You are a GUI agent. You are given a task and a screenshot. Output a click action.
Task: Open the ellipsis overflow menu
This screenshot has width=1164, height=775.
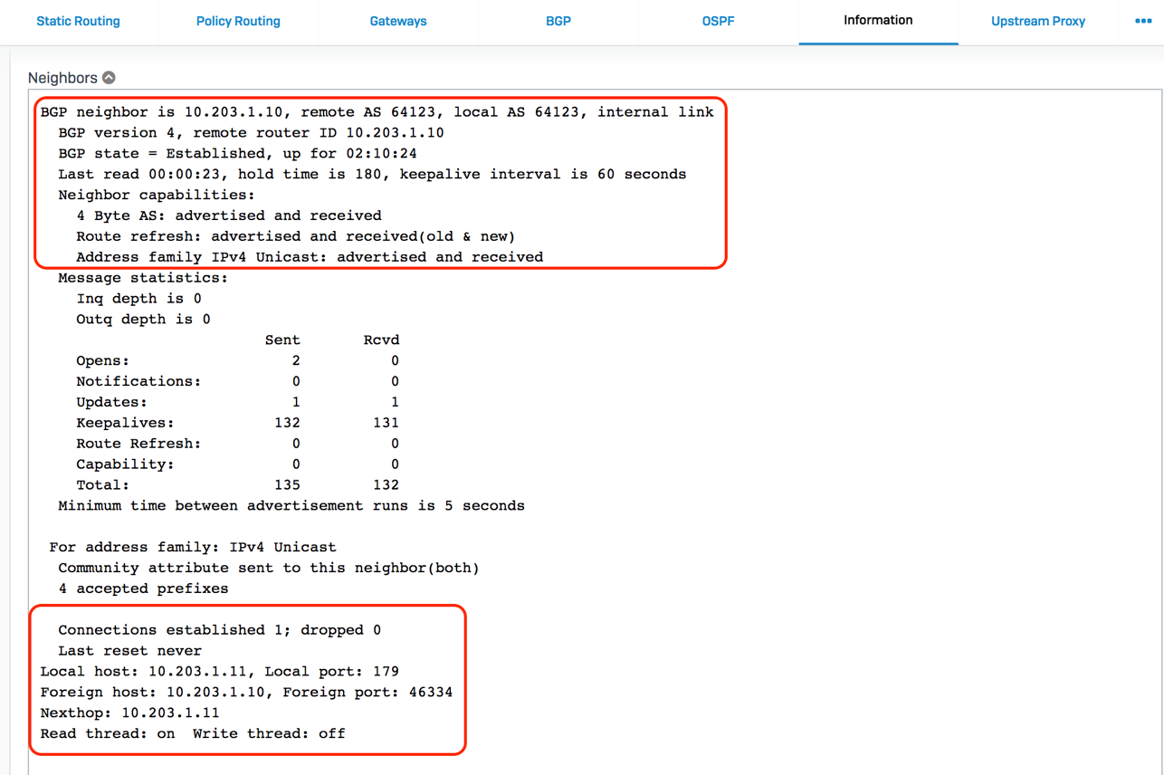(x=1142, y=20)
